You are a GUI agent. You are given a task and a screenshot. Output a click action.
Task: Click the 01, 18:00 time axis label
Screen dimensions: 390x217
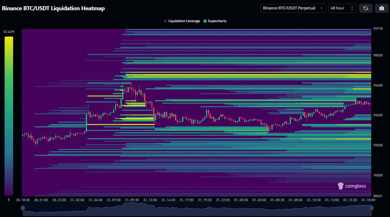(368, 200)
